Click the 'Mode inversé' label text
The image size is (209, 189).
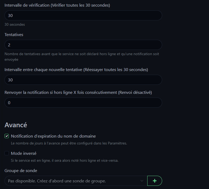click(x=24, y=153)
